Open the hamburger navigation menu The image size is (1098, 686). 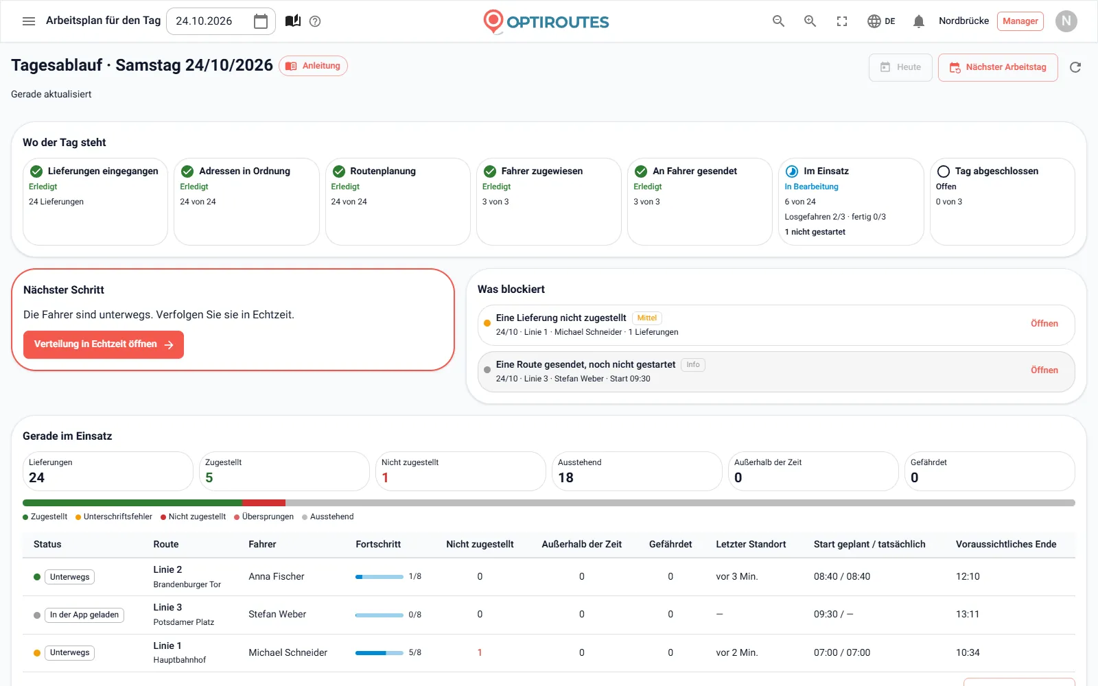(x=29, y=21)
